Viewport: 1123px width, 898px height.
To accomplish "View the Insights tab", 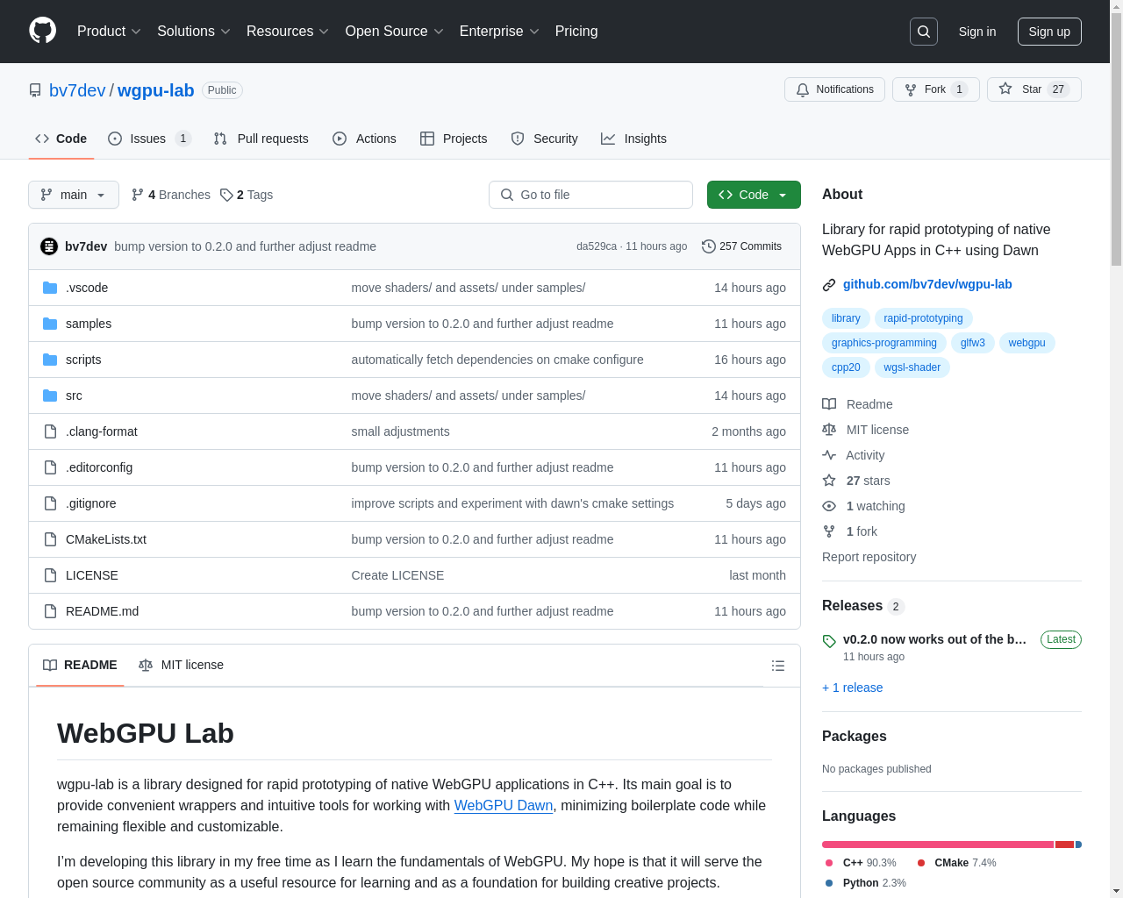I will coord(633,139).
